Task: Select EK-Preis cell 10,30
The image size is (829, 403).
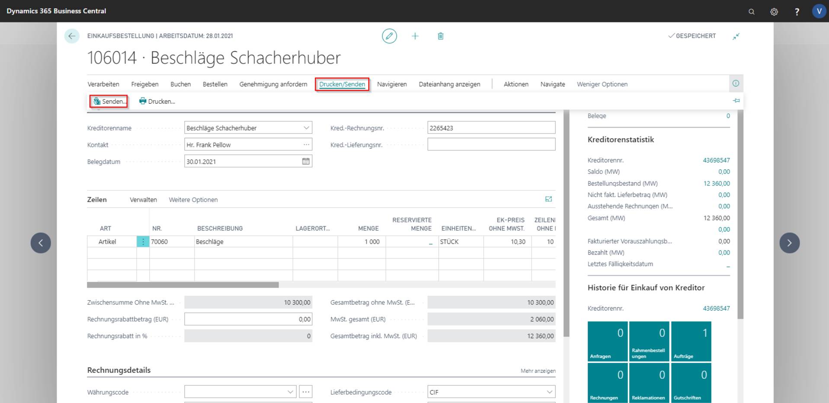Action: pos(507,241)
